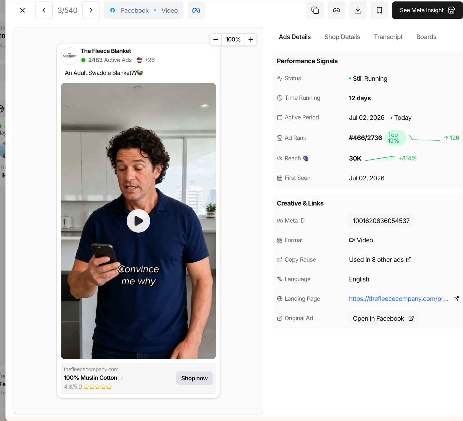Screen dimensions: 463x421
Task: Open the thefleececompany.com landing page link
Action: tap(398, 299)
